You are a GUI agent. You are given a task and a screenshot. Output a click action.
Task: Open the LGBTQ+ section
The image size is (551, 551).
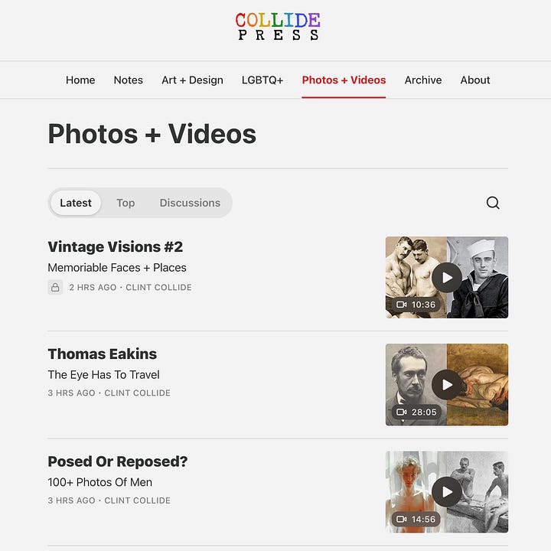pyautogui.click(x=262, y=80)
